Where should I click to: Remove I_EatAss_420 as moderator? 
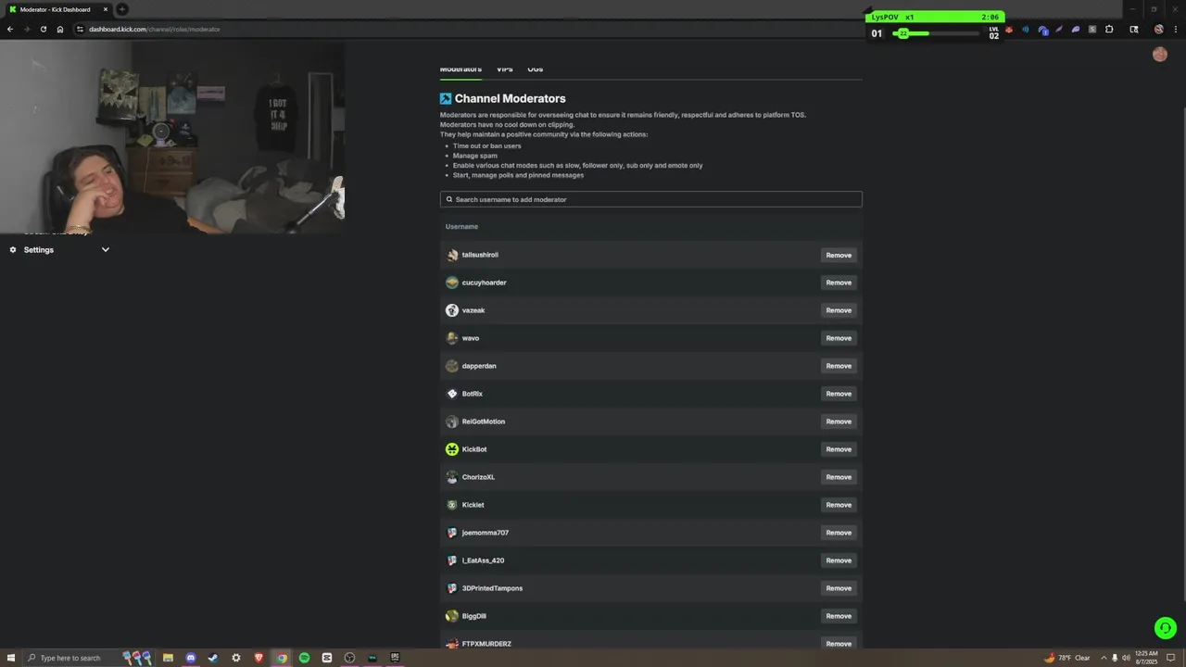point(839,560)
